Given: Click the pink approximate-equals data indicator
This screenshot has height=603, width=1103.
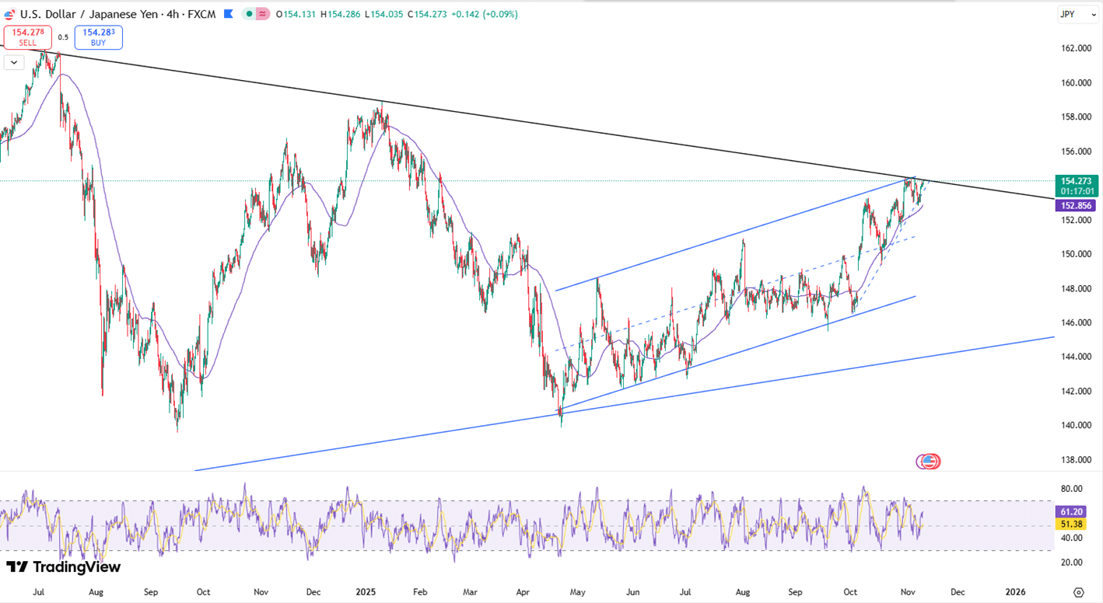Looking at the screenshot, I should coord(263,14).
